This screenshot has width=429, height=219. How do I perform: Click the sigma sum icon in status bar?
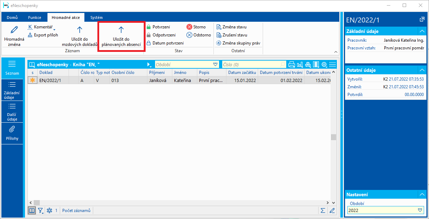pos(323,211)
